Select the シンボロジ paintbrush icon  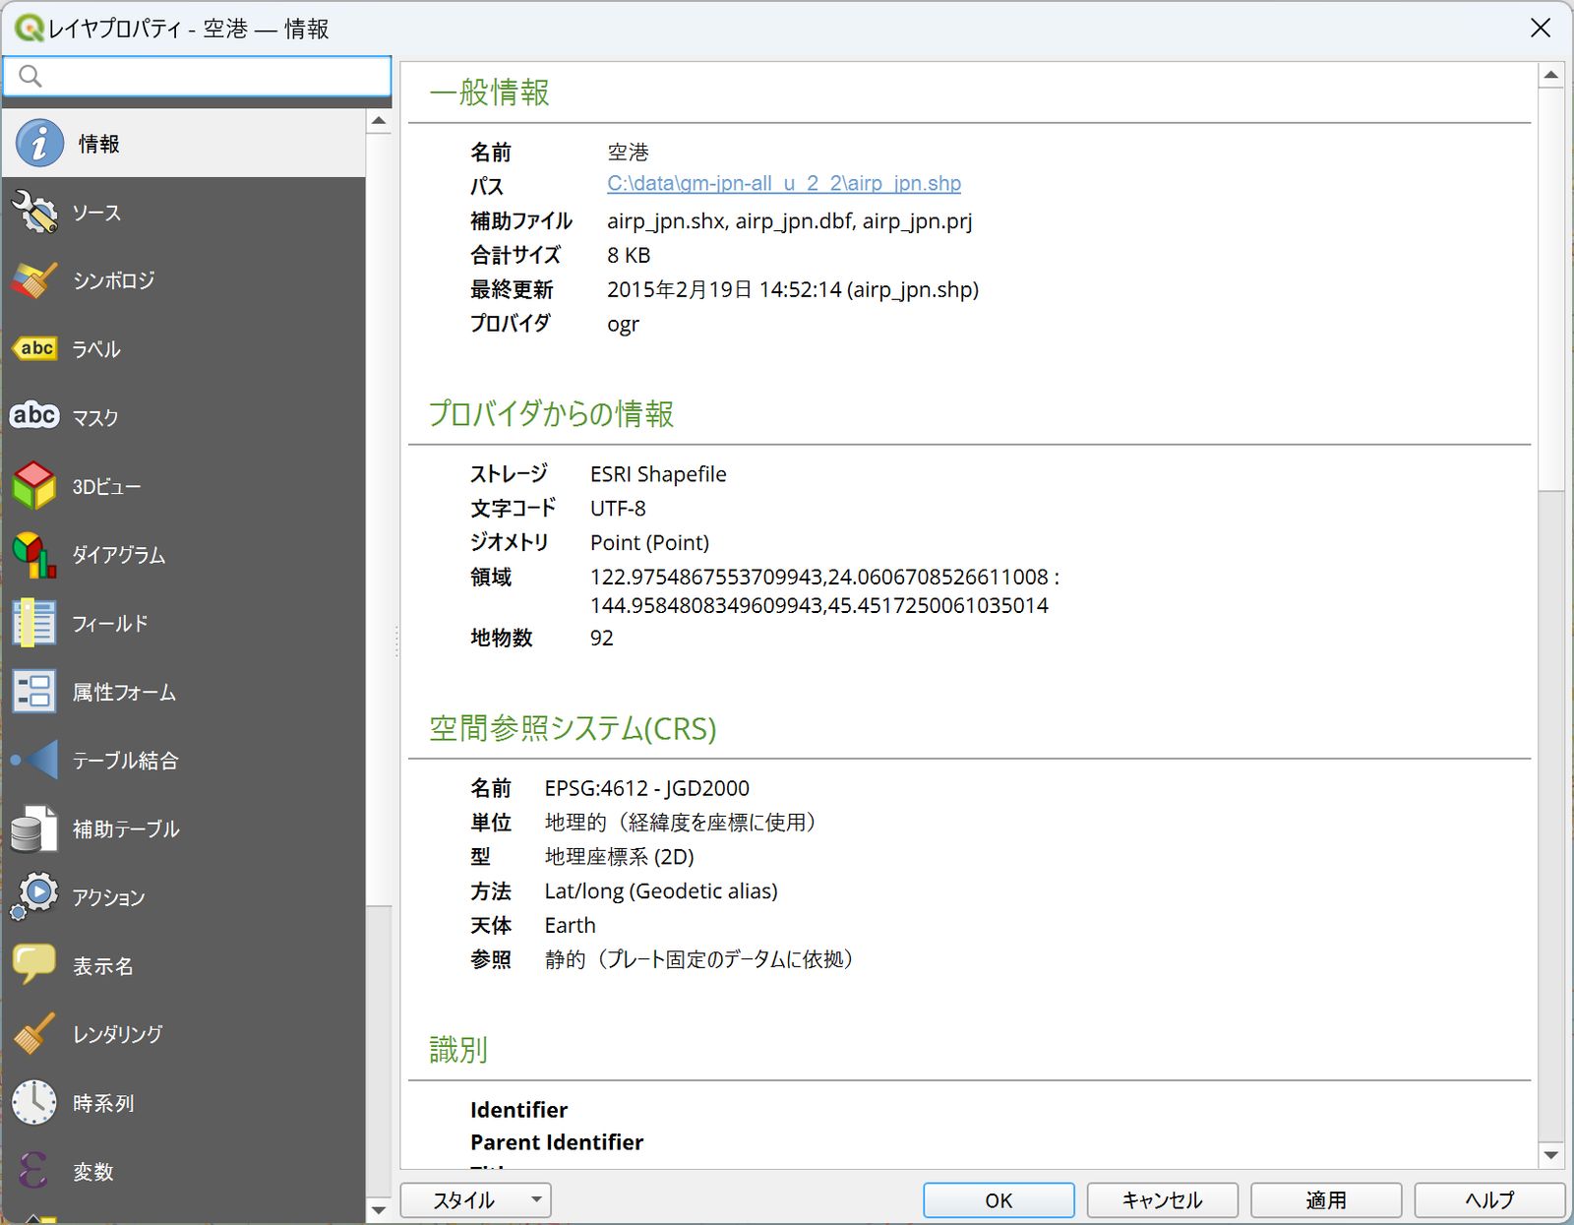(x=35, y=280)
